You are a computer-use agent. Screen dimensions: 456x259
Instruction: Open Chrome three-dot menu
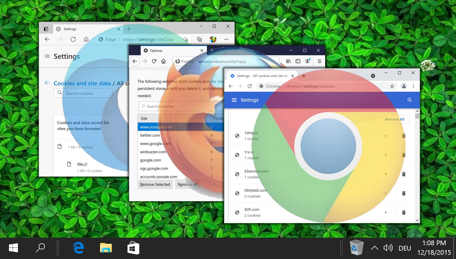pos(413,86)
